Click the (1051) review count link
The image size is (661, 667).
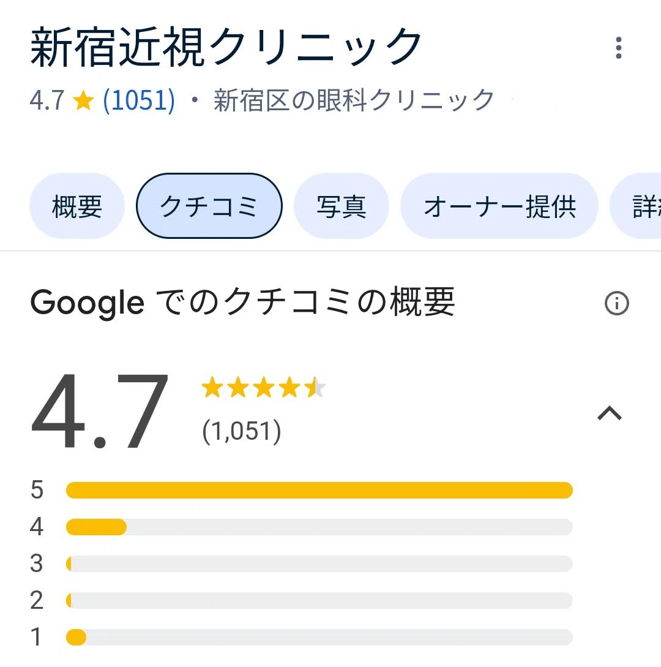[139, 100]
